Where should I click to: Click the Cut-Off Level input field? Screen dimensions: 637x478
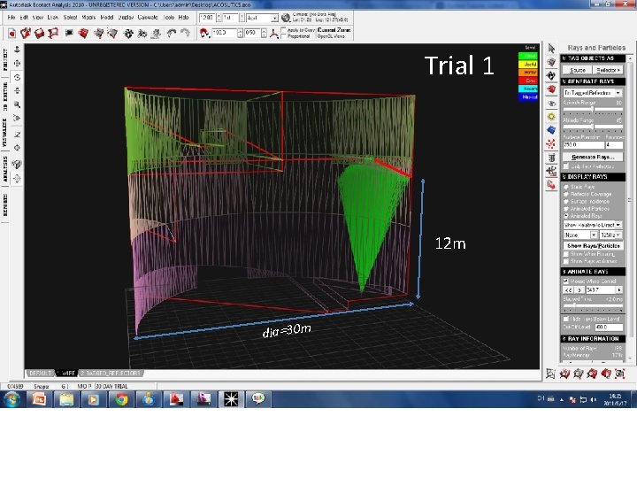(608, 328)
